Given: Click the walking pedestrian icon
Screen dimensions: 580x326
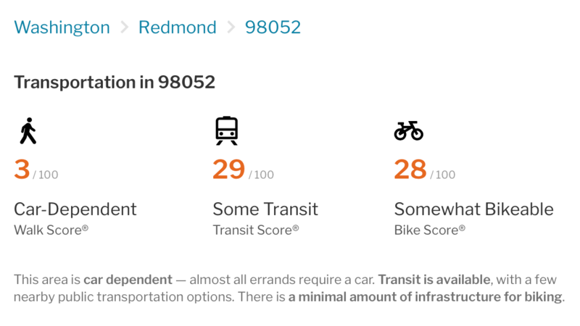Looking at the screenshot, I should pyautogui.click(x=28, y=131).
